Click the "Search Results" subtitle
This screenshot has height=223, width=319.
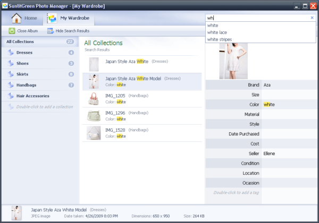coord(97,50)
